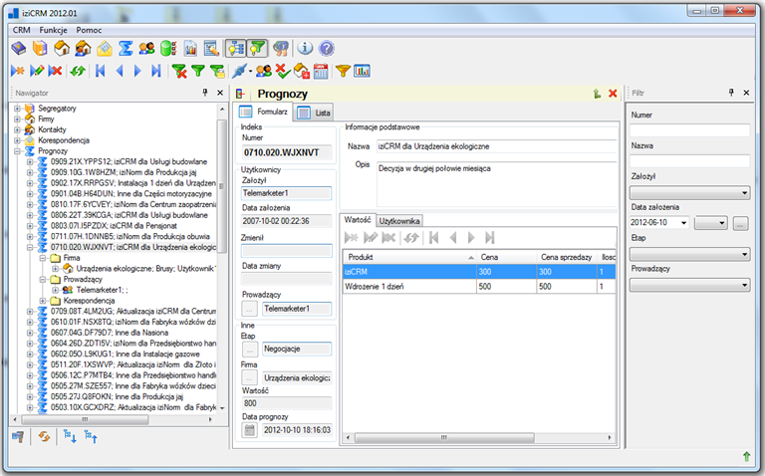Expand the Segregatory tree node
The width and height of the screenshot is (765, 476).
tap(17, 109)
